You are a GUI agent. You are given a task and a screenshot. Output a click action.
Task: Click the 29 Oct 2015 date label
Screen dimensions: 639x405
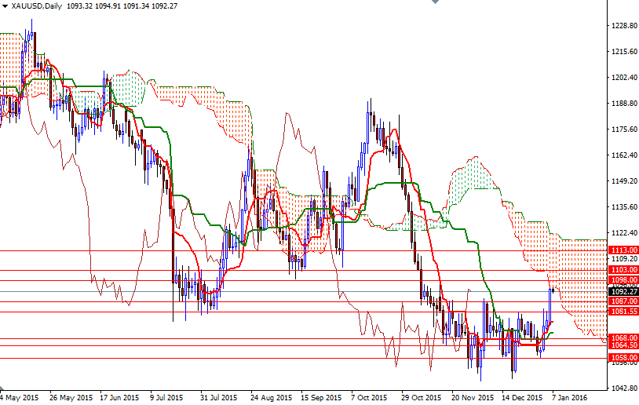point(418,398)
